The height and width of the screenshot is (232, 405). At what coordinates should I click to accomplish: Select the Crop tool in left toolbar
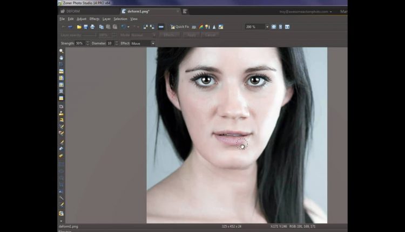[x=61, y=64]
